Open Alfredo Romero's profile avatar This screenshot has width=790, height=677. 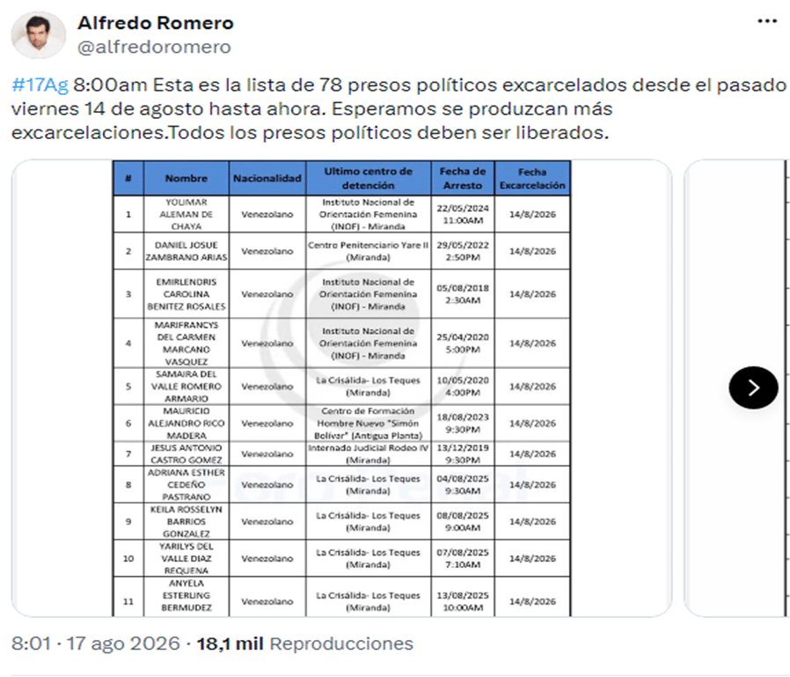pos(39,35)
